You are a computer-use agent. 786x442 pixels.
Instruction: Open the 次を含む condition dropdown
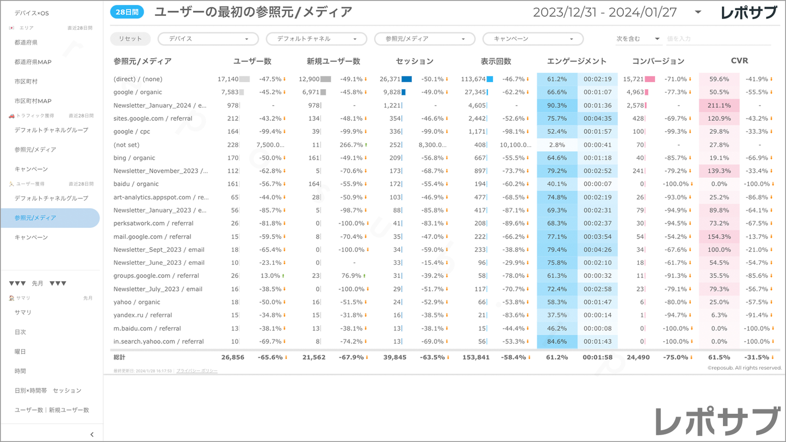point(637,39)
